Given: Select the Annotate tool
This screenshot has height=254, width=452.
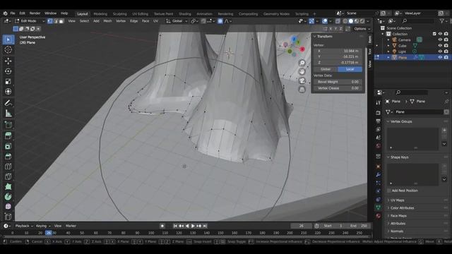Looking at the screenshot, I should coord(8,103).
